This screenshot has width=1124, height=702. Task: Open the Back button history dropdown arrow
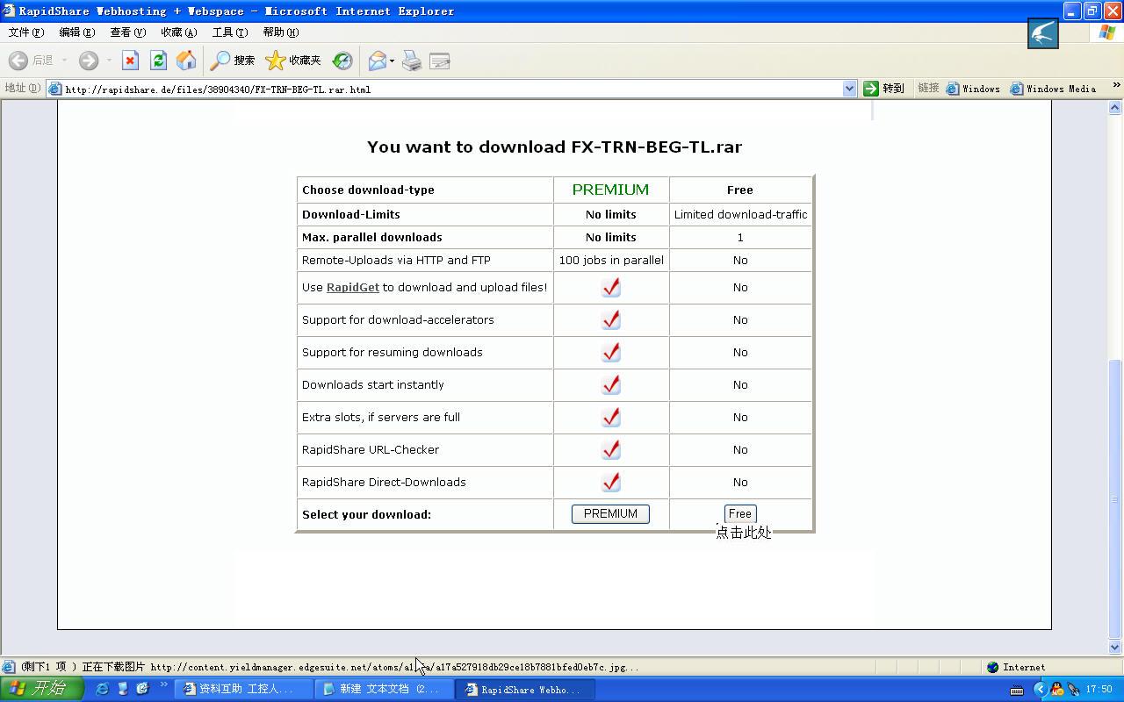[64, 61]
